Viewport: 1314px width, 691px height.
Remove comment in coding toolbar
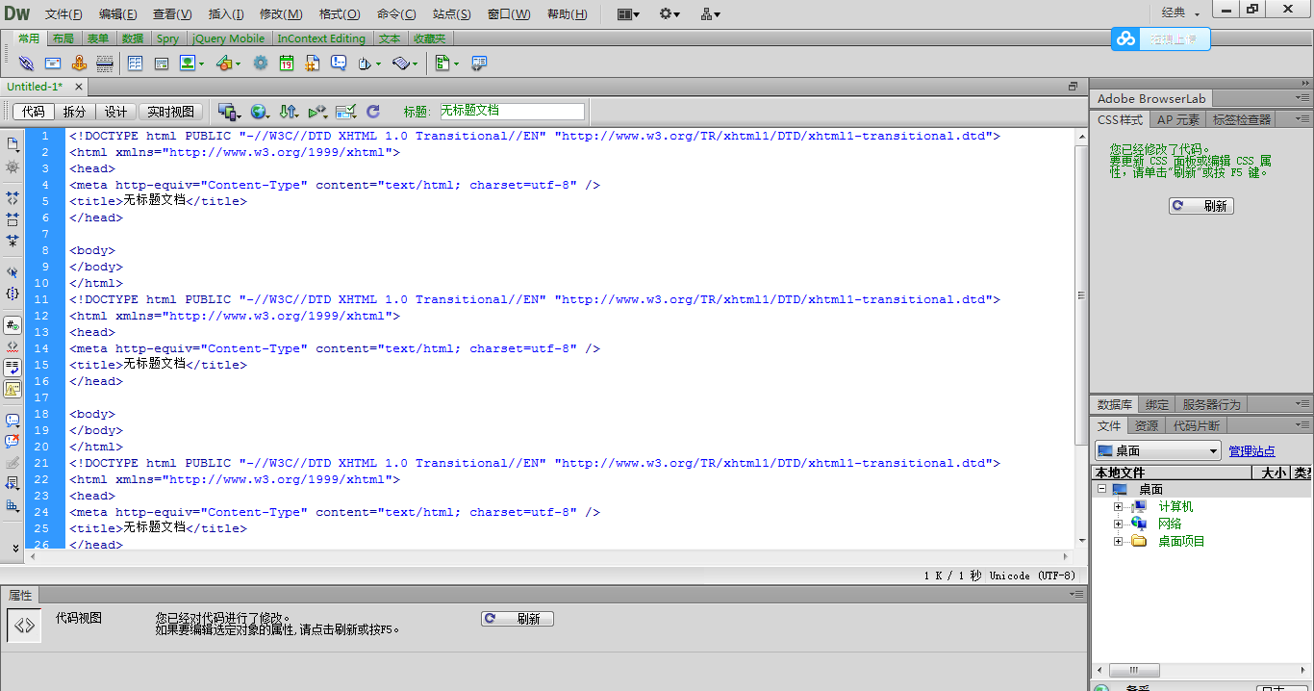coord(13,442)
